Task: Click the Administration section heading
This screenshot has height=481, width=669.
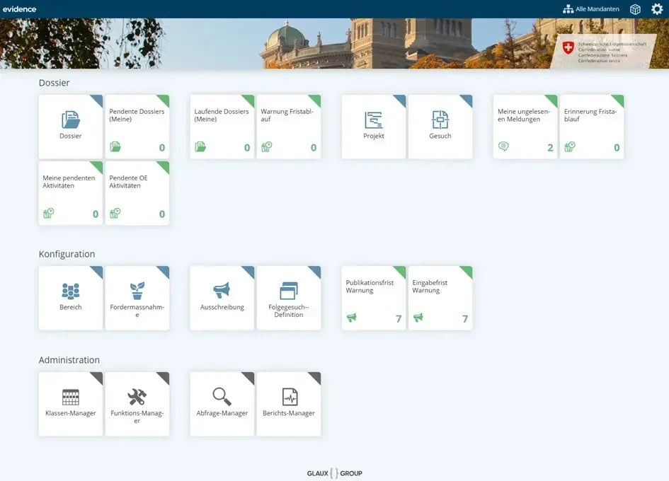Action: click(69, 360)
